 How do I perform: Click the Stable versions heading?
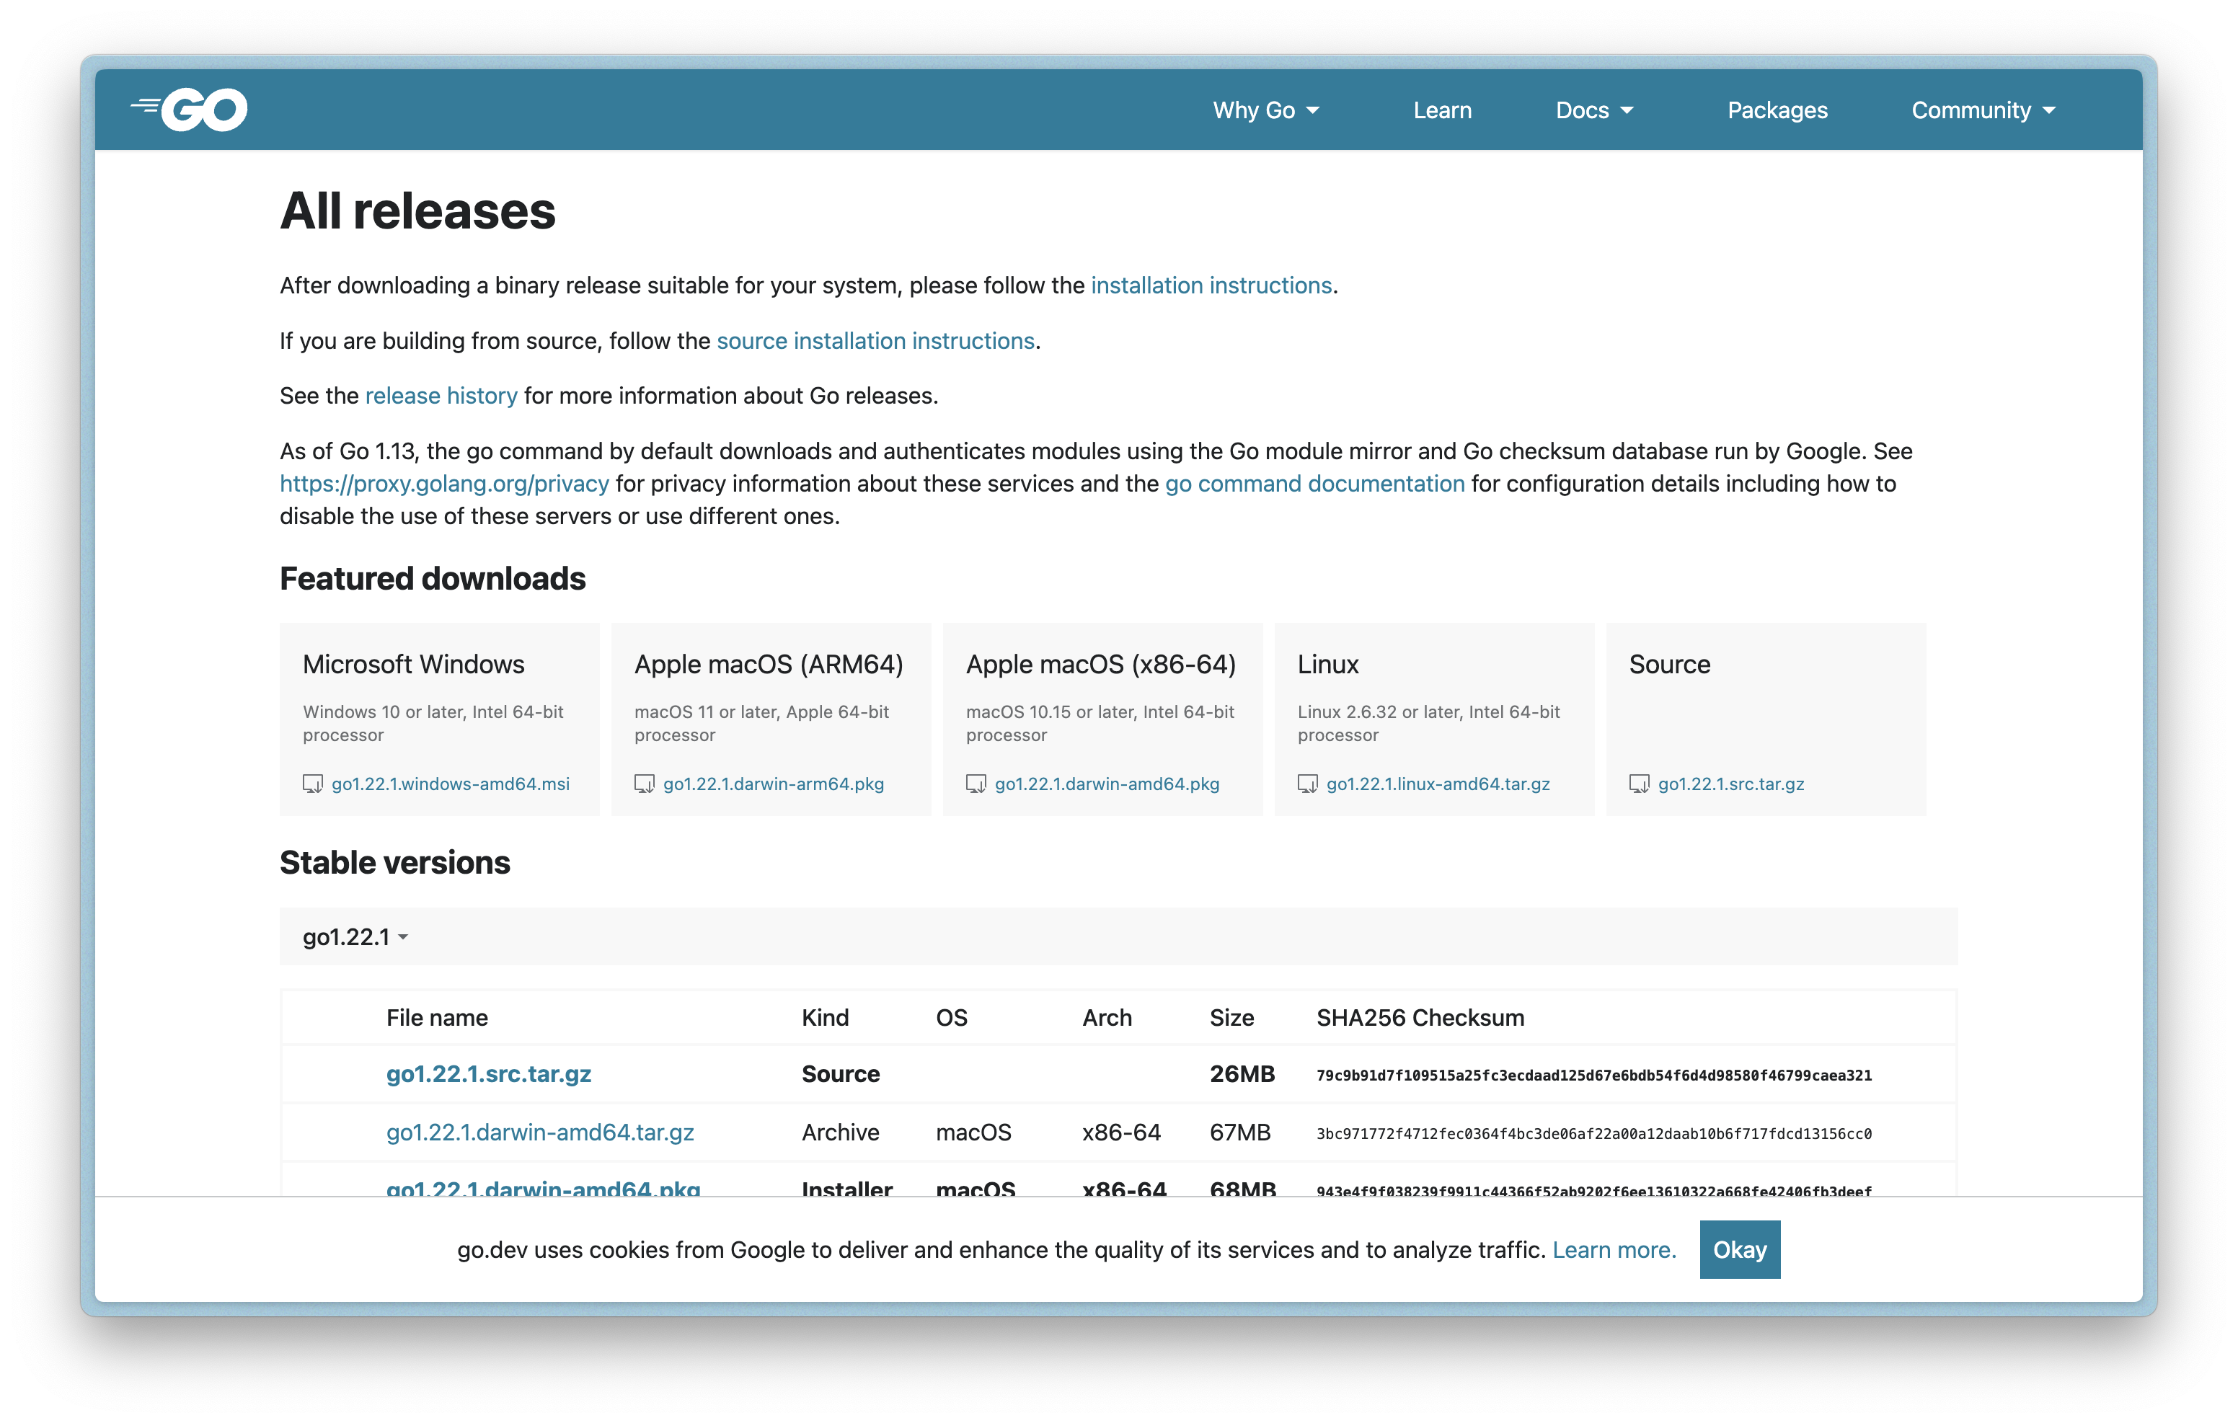point(395,863)
